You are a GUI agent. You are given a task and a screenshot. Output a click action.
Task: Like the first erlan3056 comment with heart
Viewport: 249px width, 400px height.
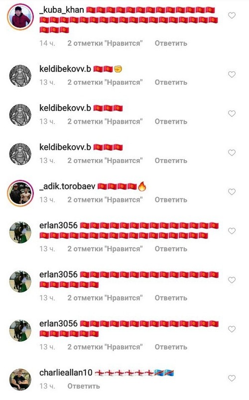(232, 231)
